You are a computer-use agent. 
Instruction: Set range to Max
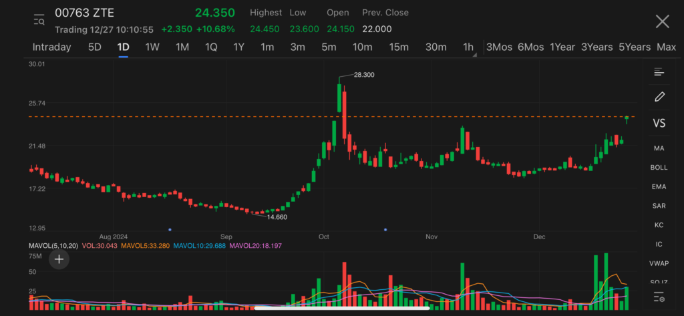point(666,47)
